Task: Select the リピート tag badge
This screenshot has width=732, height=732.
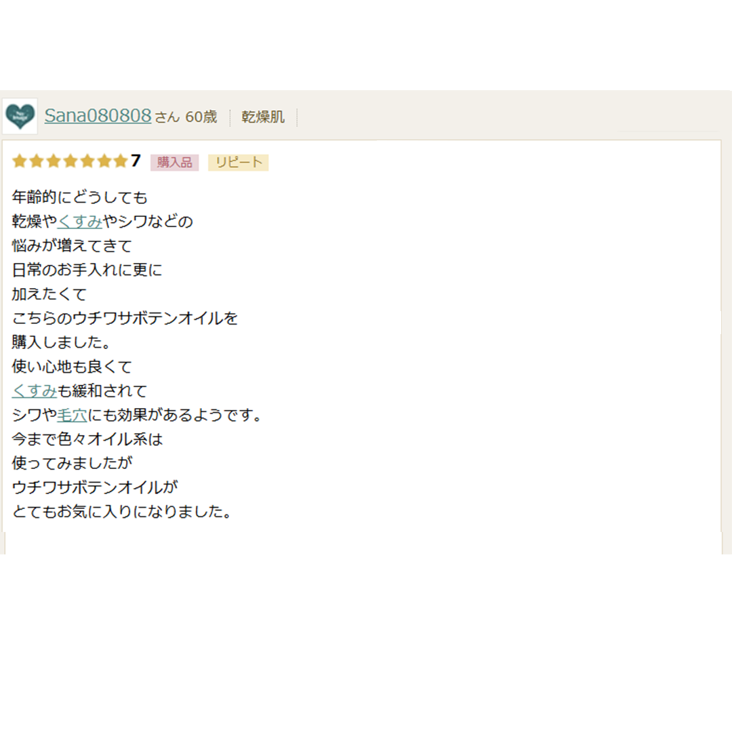Action: (x=238, y=163)
